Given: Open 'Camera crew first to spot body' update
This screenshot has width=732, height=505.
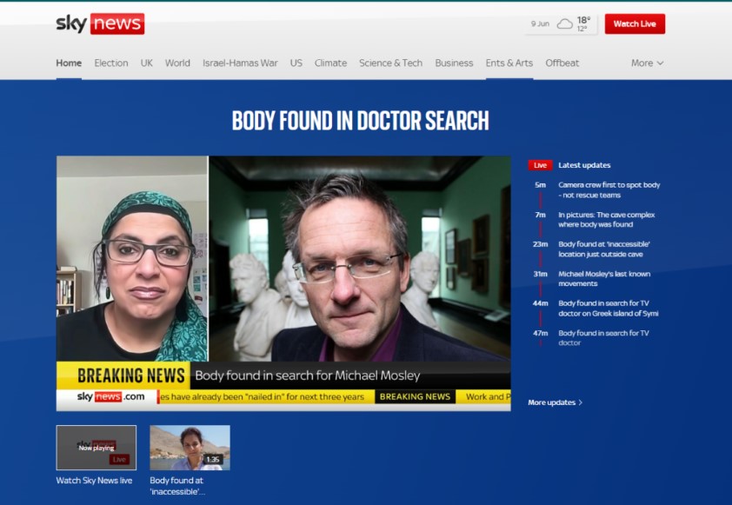Looking at the screenshot, I should click(x=609, y=189).
